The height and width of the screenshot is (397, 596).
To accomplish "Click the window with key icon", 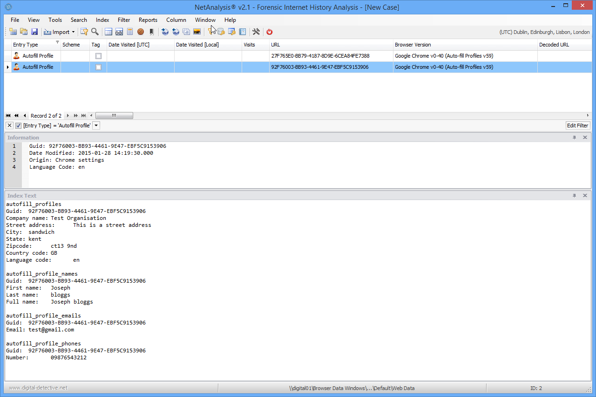I will (231, 32).
